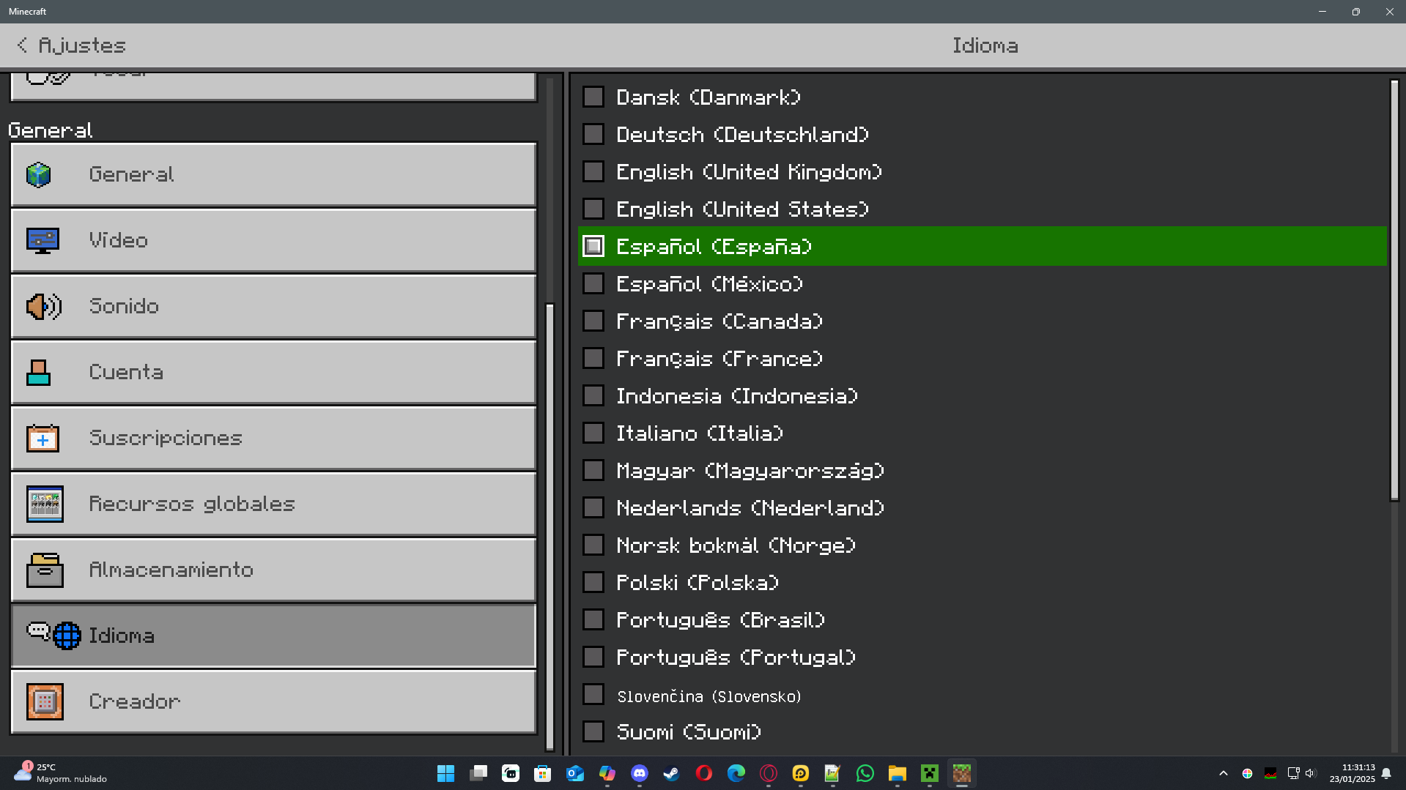Open Recursos globales via its resource-pack icon
This screenshot has height=790, width=1406.
click(45, 504)
